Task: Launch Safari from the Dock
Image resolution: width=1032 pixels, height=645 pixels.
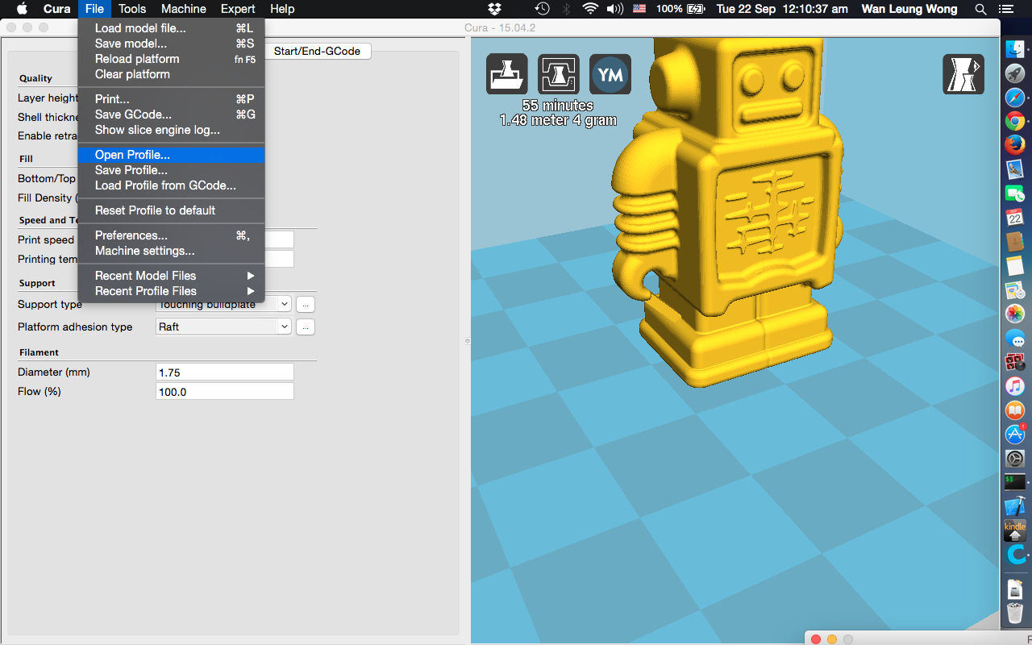Action: [1015, 98]
